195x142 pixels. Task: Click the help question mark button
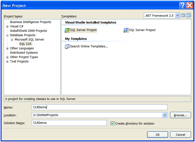tap(183, 6)
